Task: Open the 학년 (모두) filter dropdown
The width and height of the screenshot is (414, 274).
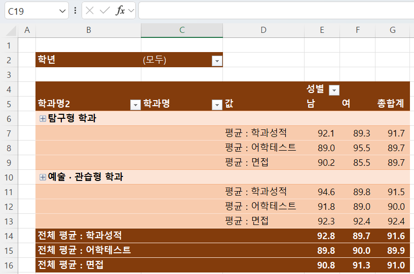Action: [217, 61]
